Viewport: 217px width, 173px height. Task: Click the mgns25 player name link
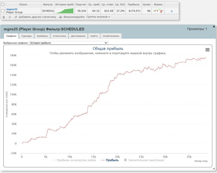[12, 9]
